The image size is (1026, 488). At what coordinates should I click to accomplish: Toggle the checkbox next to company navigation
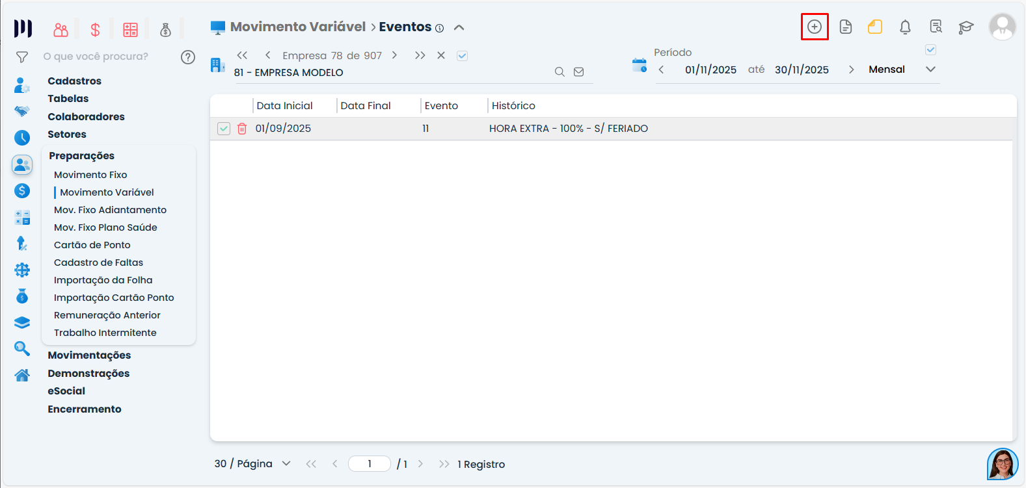[462, 56]
